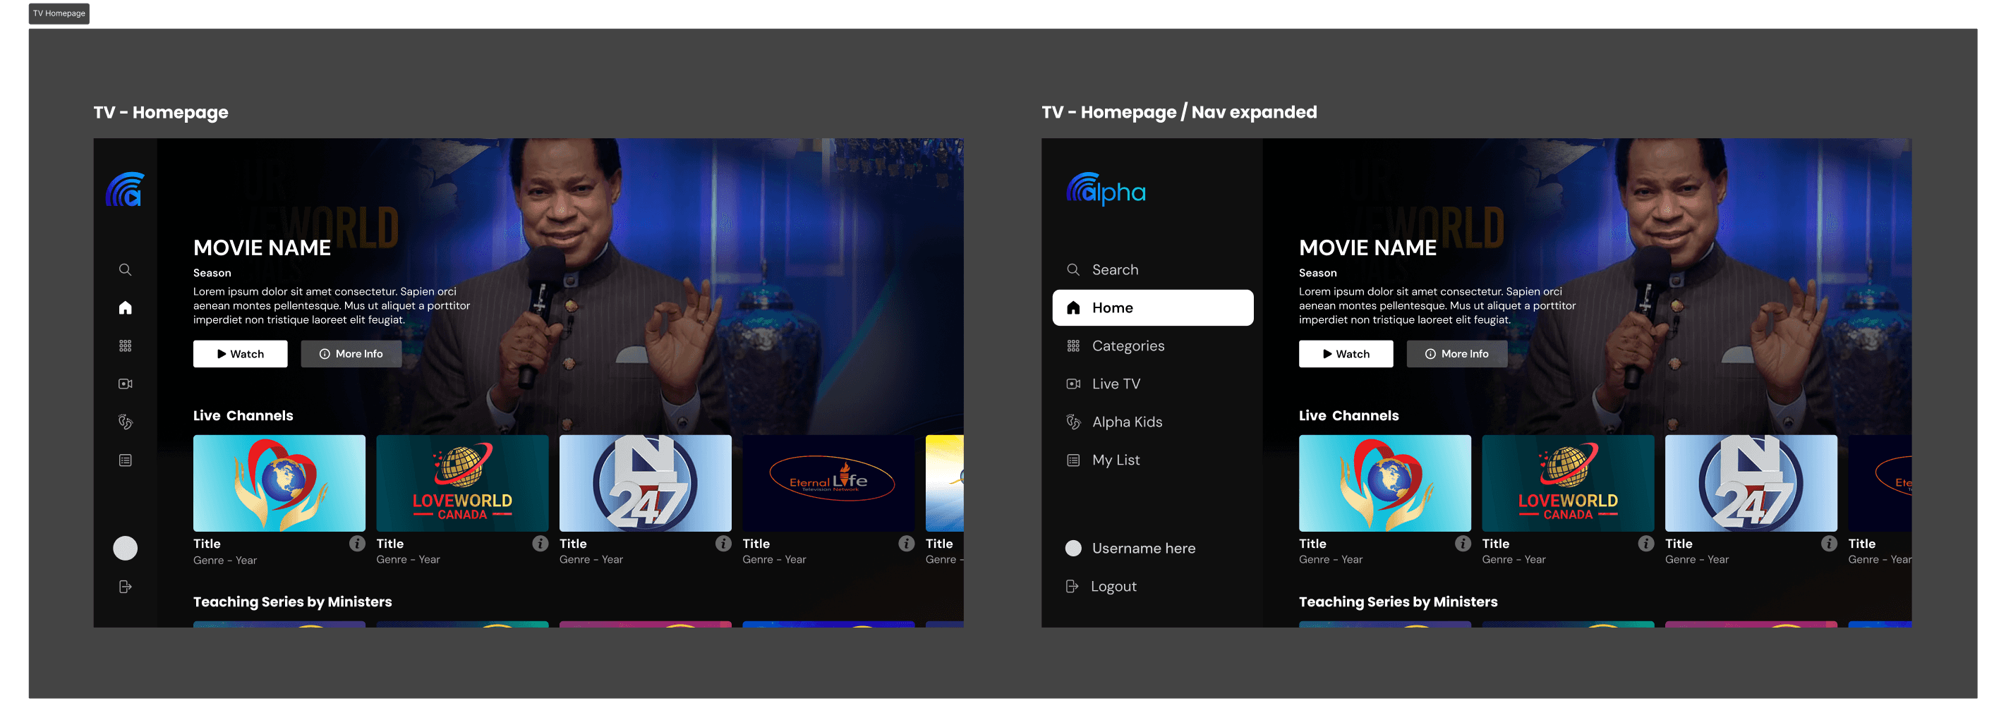Click 'Live Channels' heading in Nav expanded frame
Image resolution: width=2006 pixels, height=727 pixels.
pyautogui.click(x=1349, y=415)
